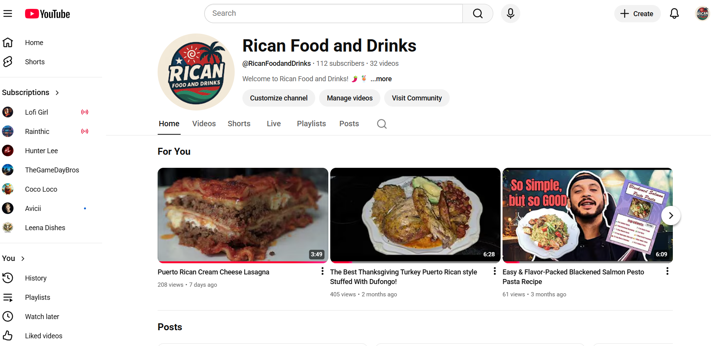
Task: Click watch progress bar on Turkey thumbnail
Action: pos(415,262)
